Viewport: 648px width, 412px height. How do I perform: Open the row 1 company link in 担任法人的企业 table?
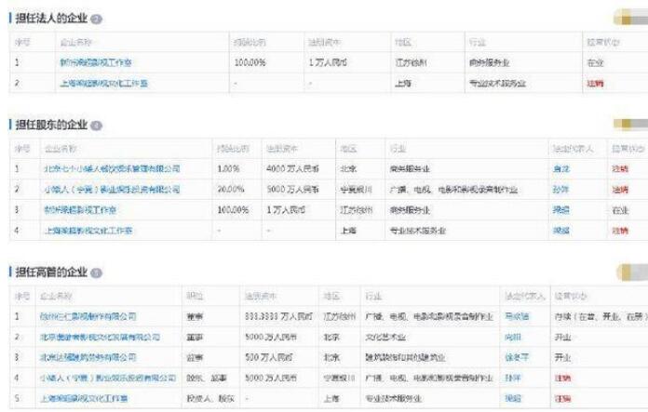point(96,62)
